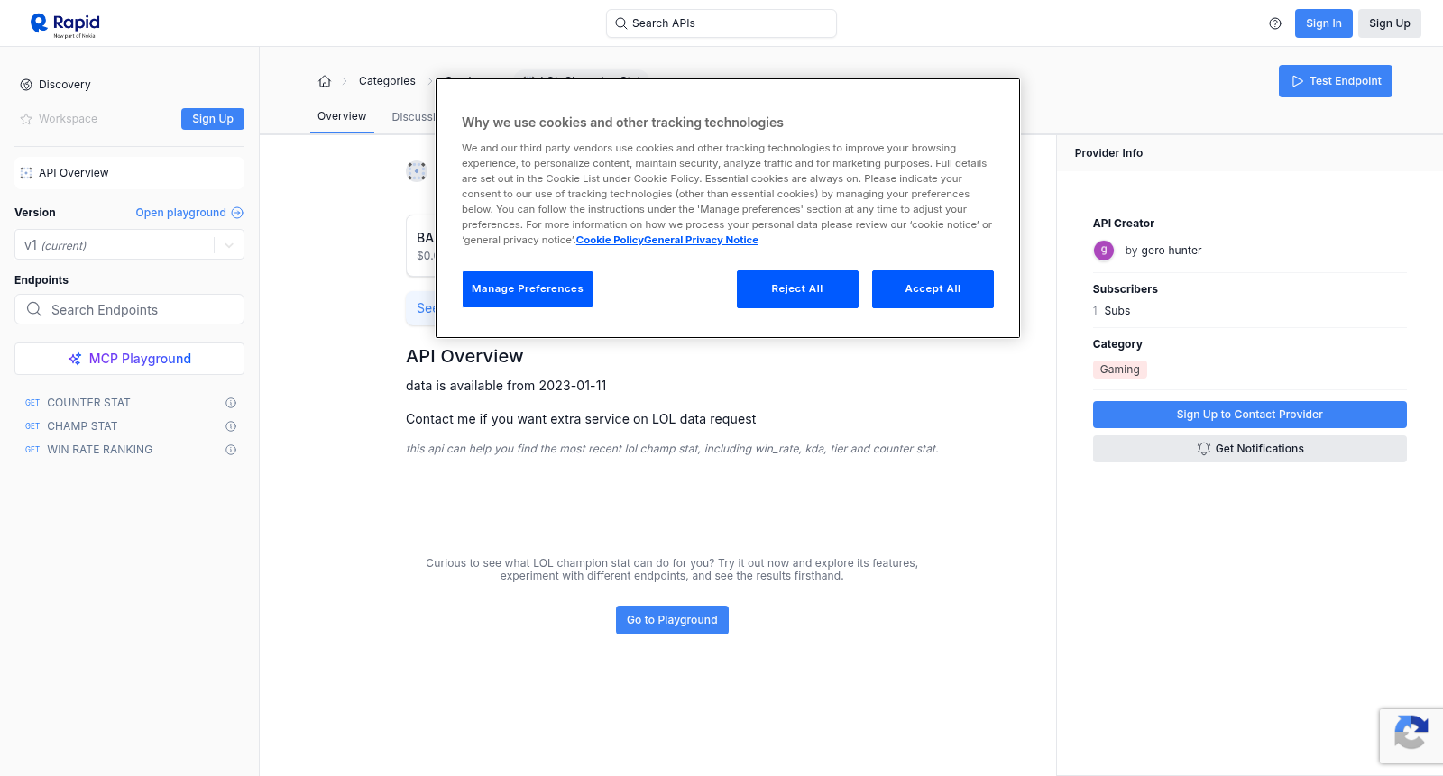Click 'data is available from 2023-01-11' text
The height and width of the screenshot is (776, 1443).
click(x=506, y=386)
